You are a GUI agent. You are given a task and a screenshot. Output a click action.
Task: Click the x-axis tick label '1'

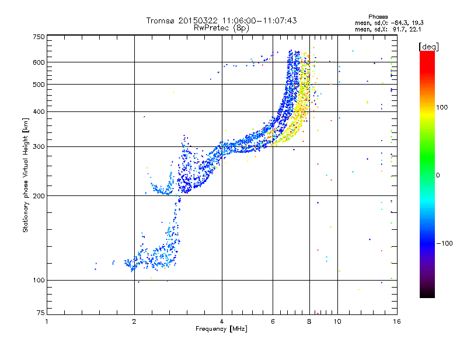(x=47, y=321)
